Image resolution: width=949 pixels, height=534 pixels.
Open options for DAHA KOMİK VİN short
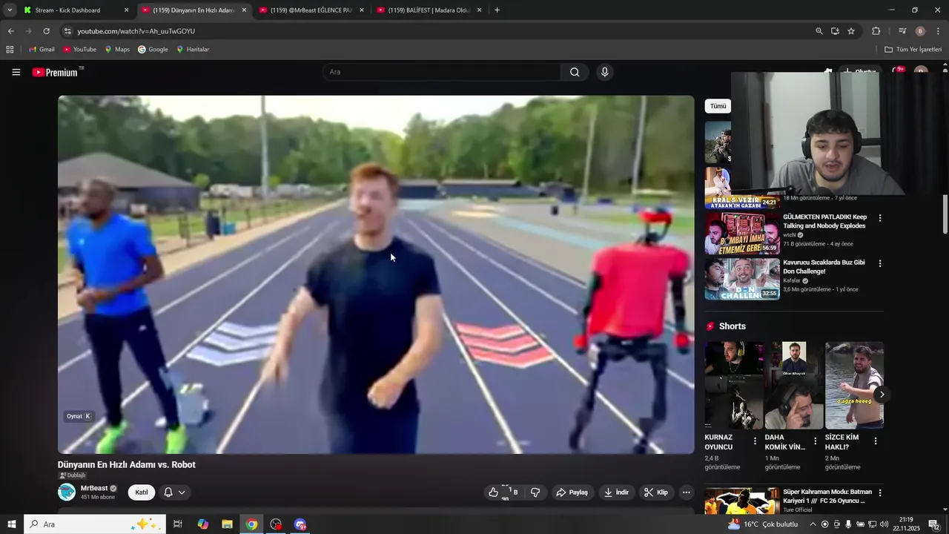tap(815, 441)
